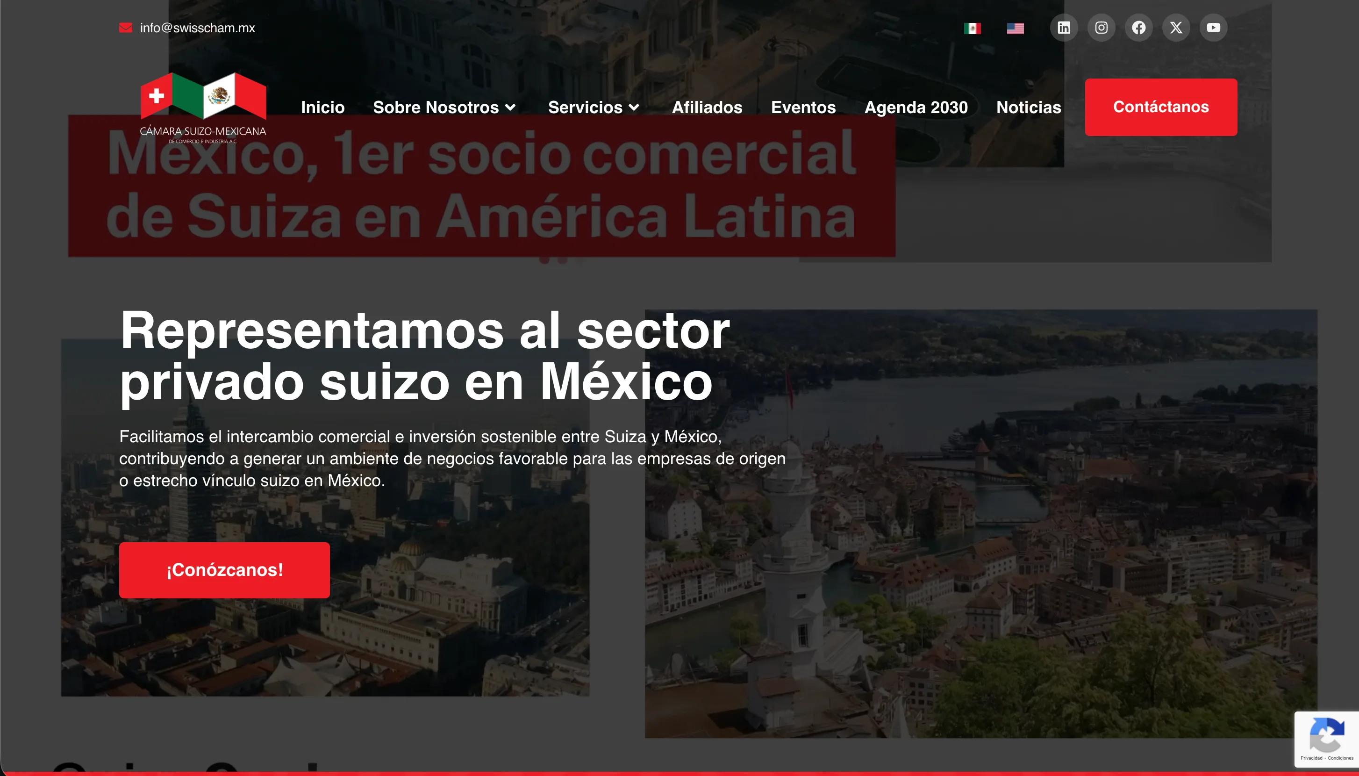Open the Eventos page
Viewport: 1359px width, 776px height.
pyautogui.click(x=803, y=108)
